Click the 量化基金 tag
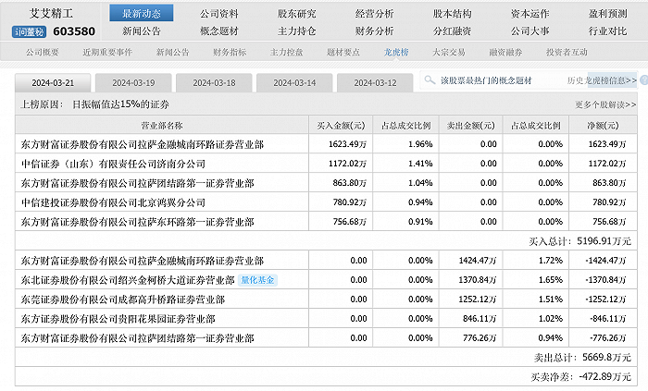Image resolution: width=648 pixels, height=391 pixels. pyautogui.click(x=257, y=280)
